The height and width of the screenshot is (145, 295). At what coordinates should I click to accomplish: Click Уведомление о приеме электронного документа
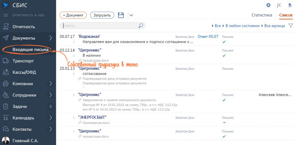pos(119,100)
